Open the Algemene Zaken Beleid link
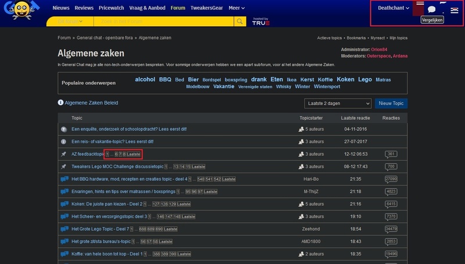This screenshot has height=264, width=465. pos(91,102)
